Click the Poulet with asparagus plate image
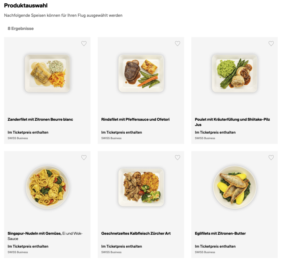This screenshot has width=284, height=262. (x=235, y=73)
